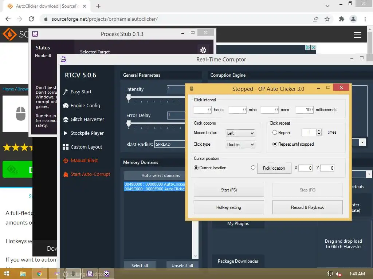The height and width of the screenshot is (279, 373).
Task: Select Repeat until stopped radio button
Action: pos(275,144)
